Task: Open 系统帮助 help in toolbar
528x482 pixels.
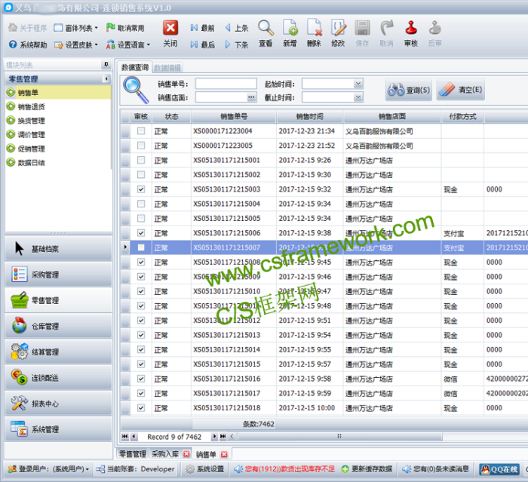Action: (28, 45)
